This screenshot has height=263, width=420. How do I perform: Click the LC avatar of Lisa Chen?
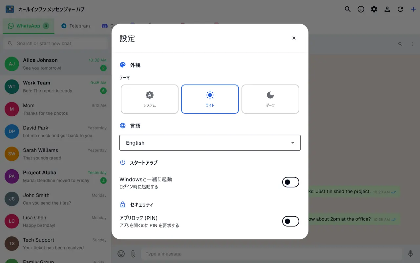click(12, 221)
